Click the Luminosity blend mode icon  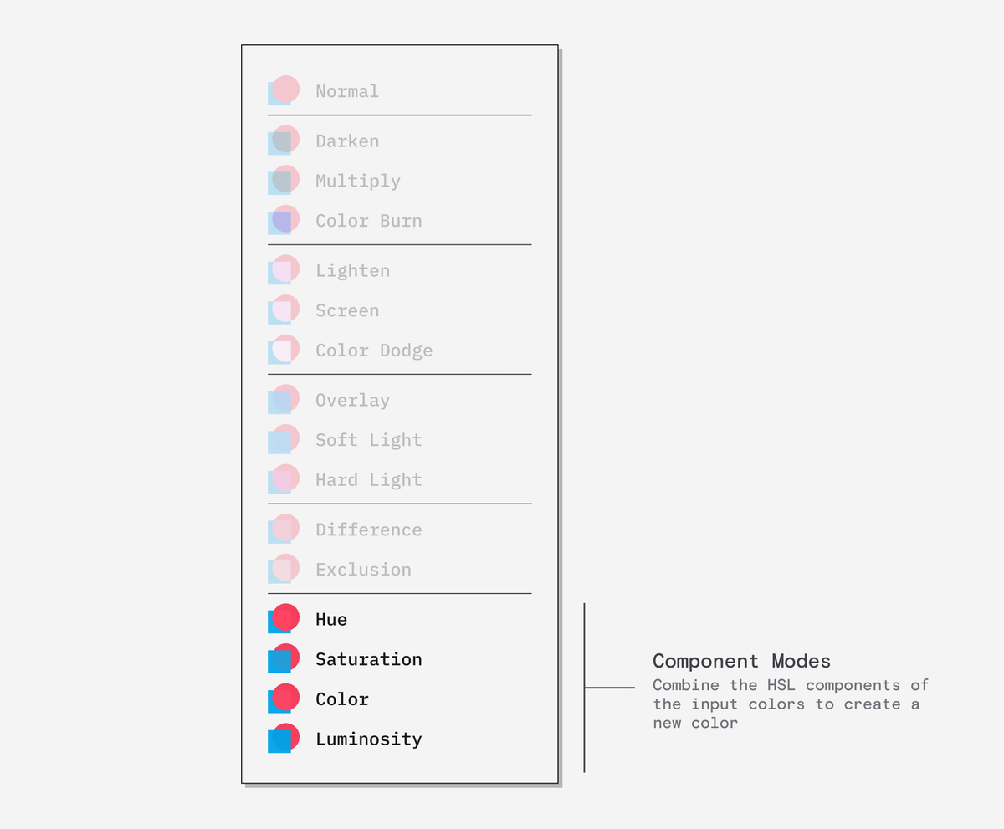[x=283, y=739]
